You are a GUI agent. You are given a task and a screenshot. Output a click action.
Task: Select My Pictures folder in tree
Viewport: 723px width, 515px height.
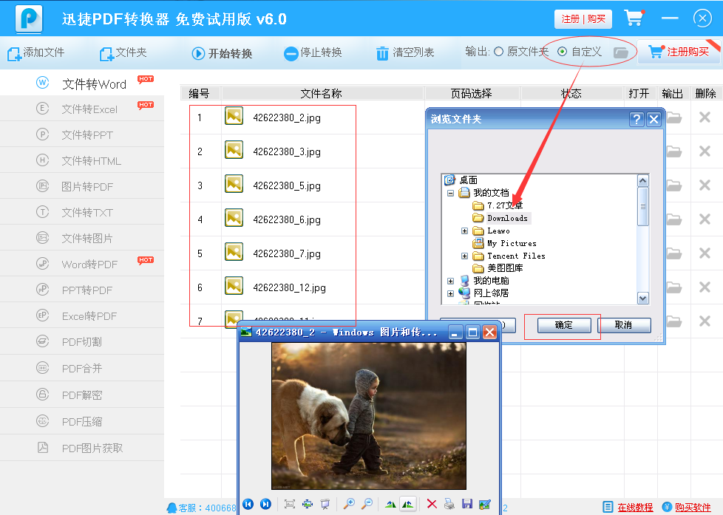point(512,243)
